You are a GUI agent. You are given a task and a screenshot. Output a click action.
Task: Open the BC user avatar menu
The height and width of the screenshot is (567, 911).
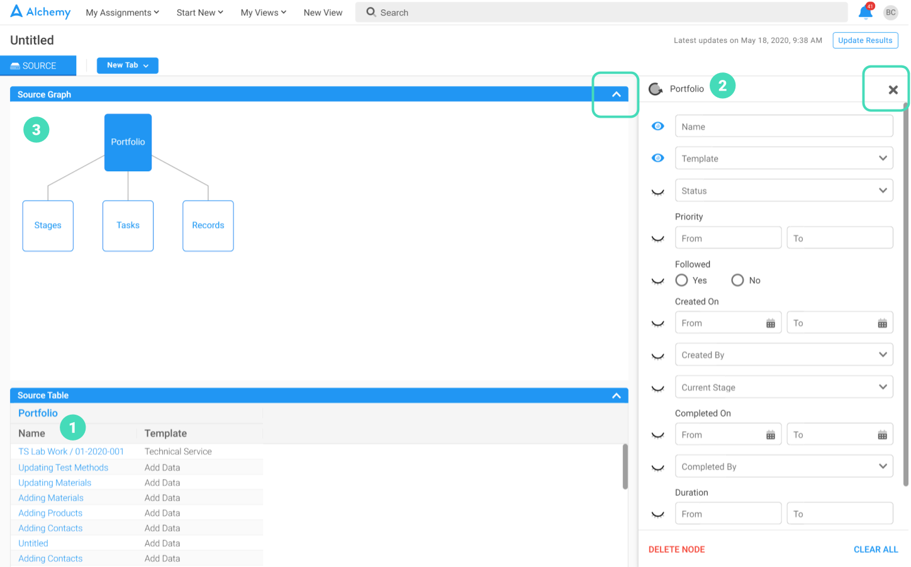pos(891,13)
